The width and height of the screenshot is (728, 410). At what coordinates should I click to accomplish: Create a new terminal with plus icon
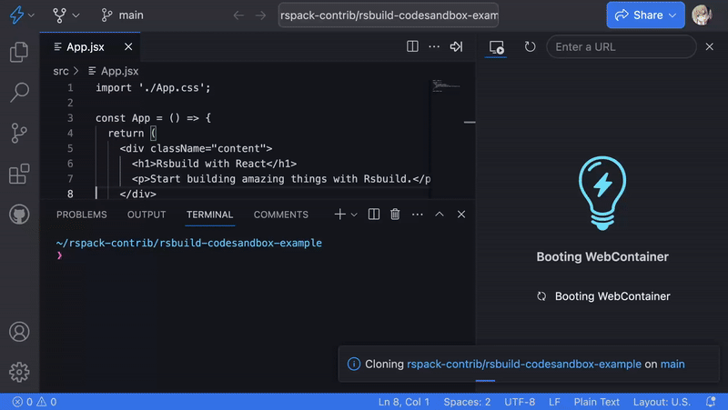(x=339, y=215)
